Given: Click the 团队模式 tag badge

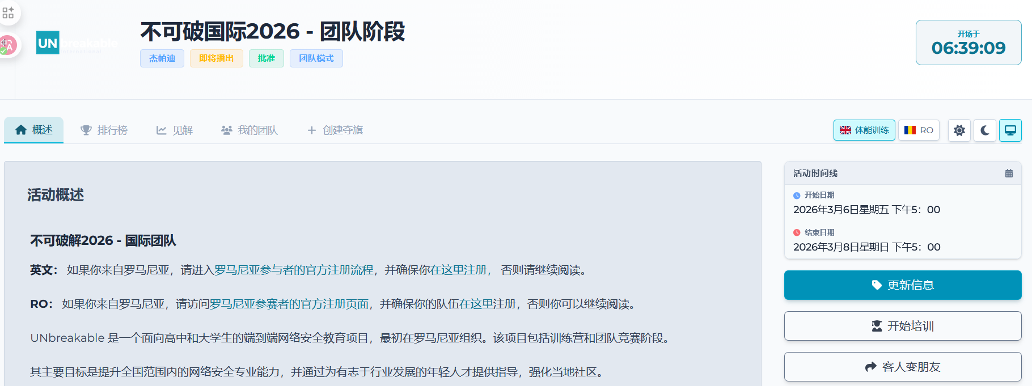Looking at the screenshot, I should point(316,58).
